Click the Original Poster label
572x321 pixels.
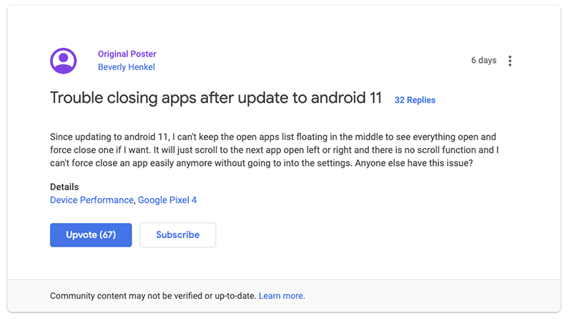tap(127, 54)
